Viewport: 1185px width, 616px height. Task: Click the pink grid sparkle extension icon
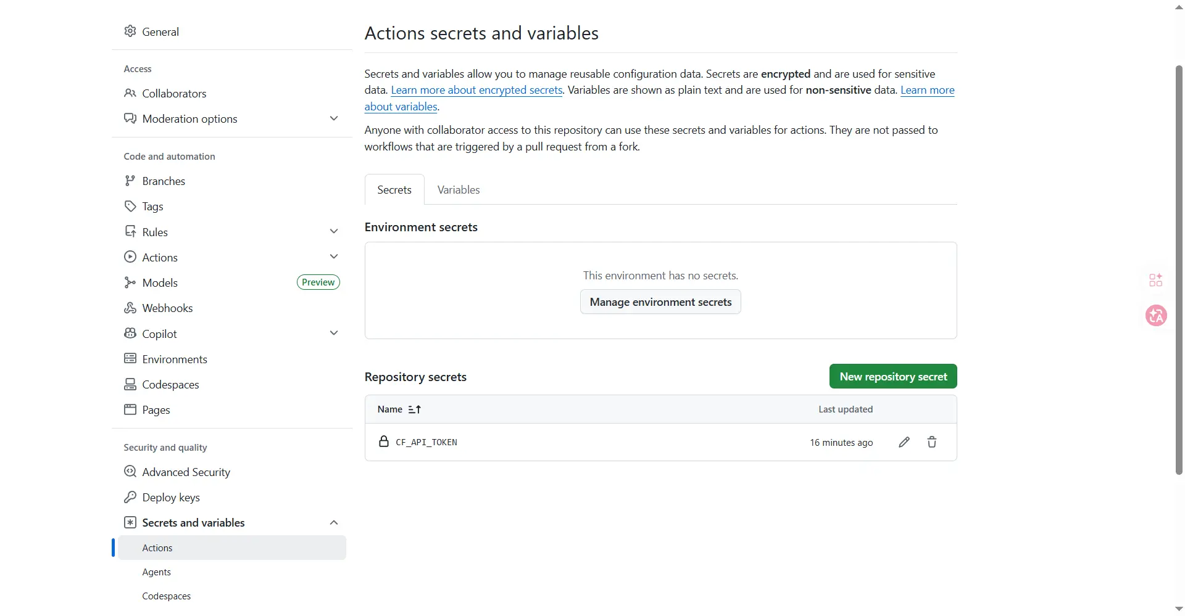1156,280
